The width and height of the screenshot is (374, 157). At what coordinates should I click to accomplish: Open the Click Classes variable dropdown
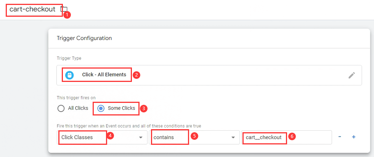(102, 137)
